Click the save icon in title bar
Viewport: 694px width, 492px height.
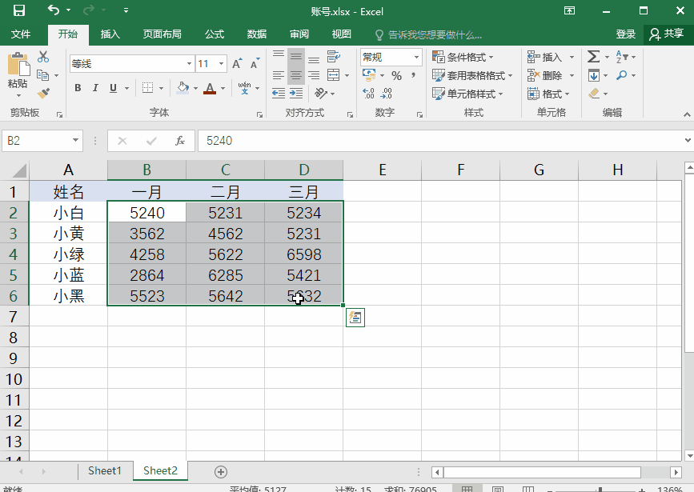click(x=18, y=11)
